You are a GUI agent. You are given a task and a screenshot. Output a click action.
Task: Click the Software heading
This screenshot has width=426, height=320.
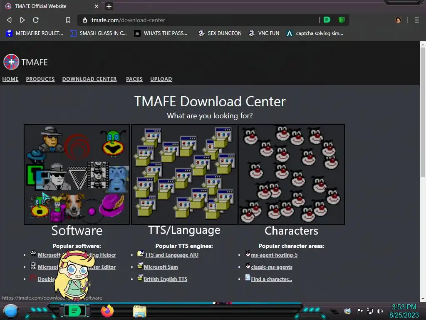click(77, 230)
